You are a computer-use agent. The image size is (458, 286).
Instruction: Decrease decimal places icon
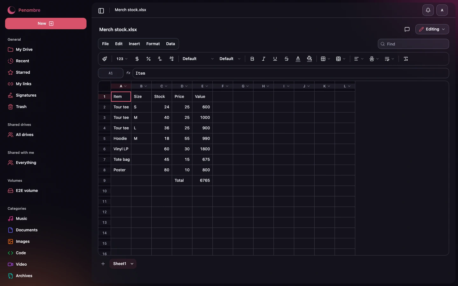(x=160, y=59)
